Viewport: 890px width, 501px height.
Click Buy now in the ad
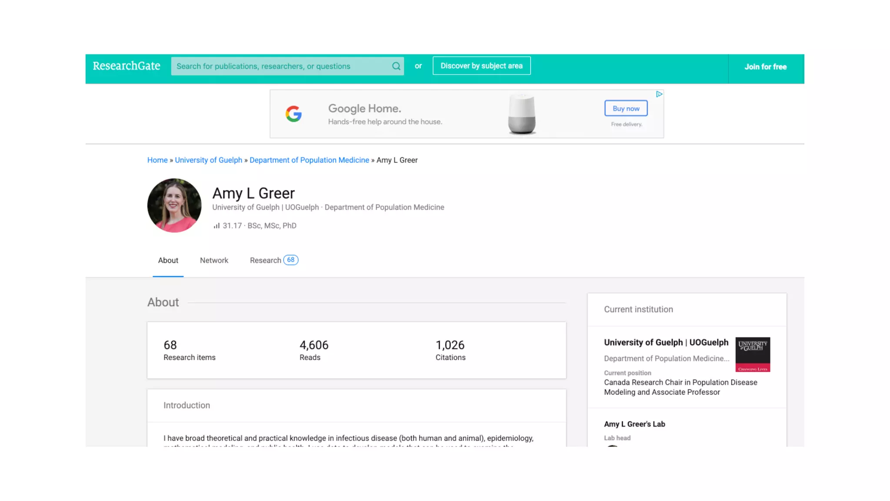(626, 108)
